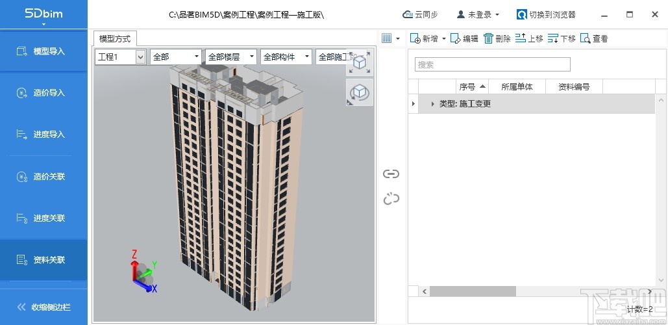Click the project file path text
The height and width of the screenshot is (325, 668).
click(246, 14)
